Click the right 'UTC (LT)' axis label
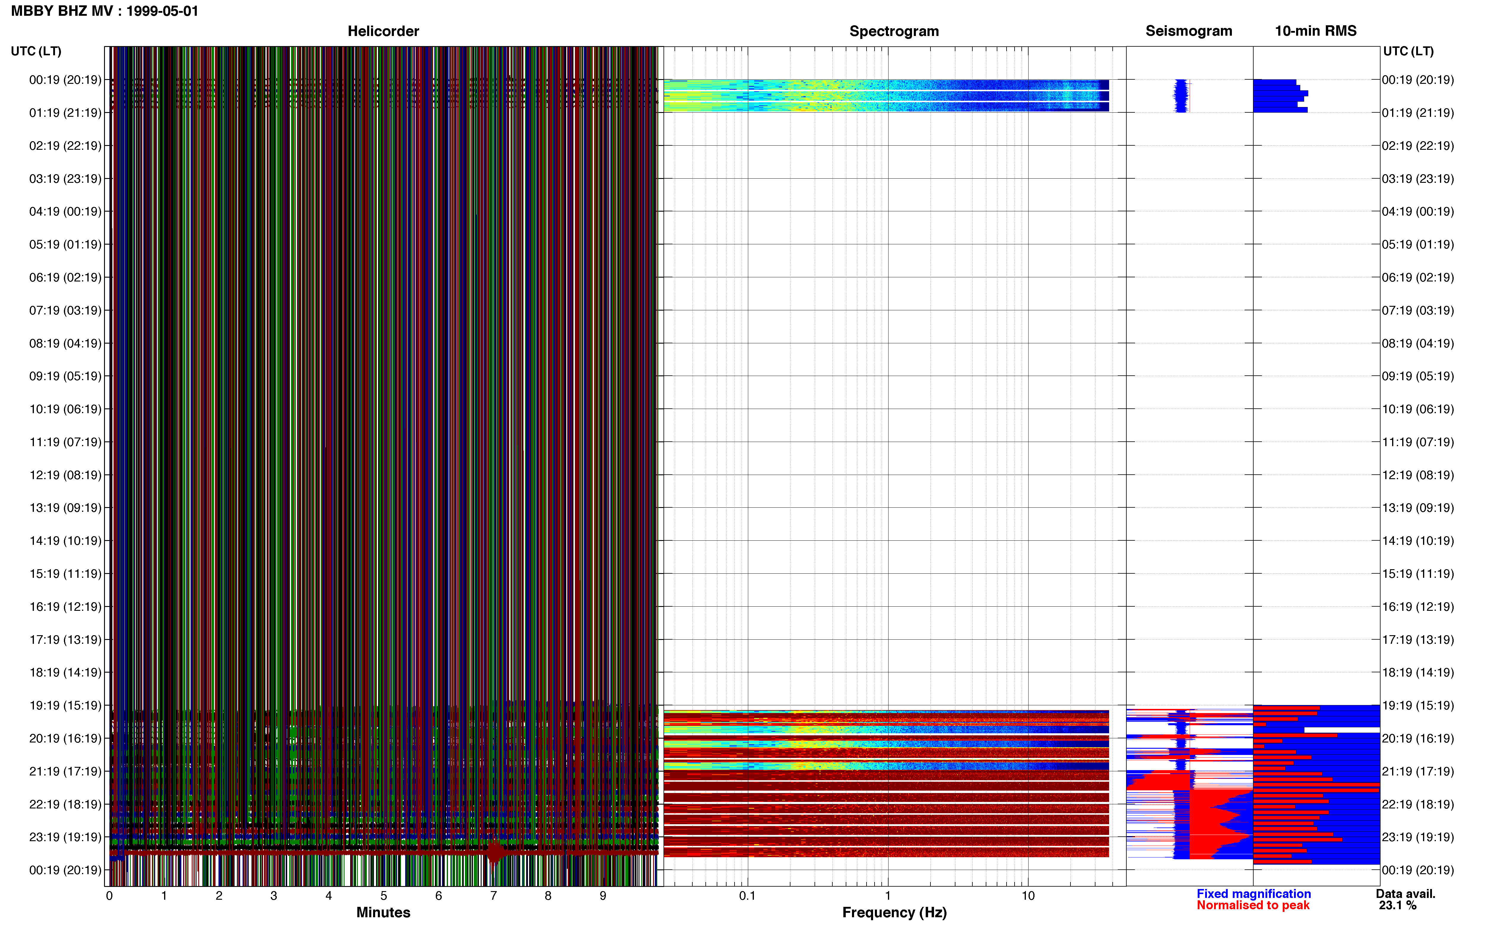1492x933 pixels. (x=1408, y=51)
